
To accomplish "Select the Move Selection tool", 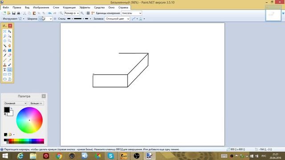I will (x=10, y=36).
